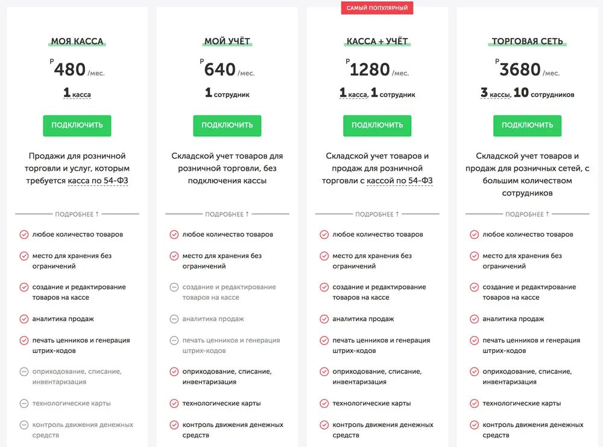The height and width of the screenshot is (447, 603).
Task: Click ПОДКЛЮЧИТЬ button under МОЯ КАССА plan
Action: click(77, 125)
